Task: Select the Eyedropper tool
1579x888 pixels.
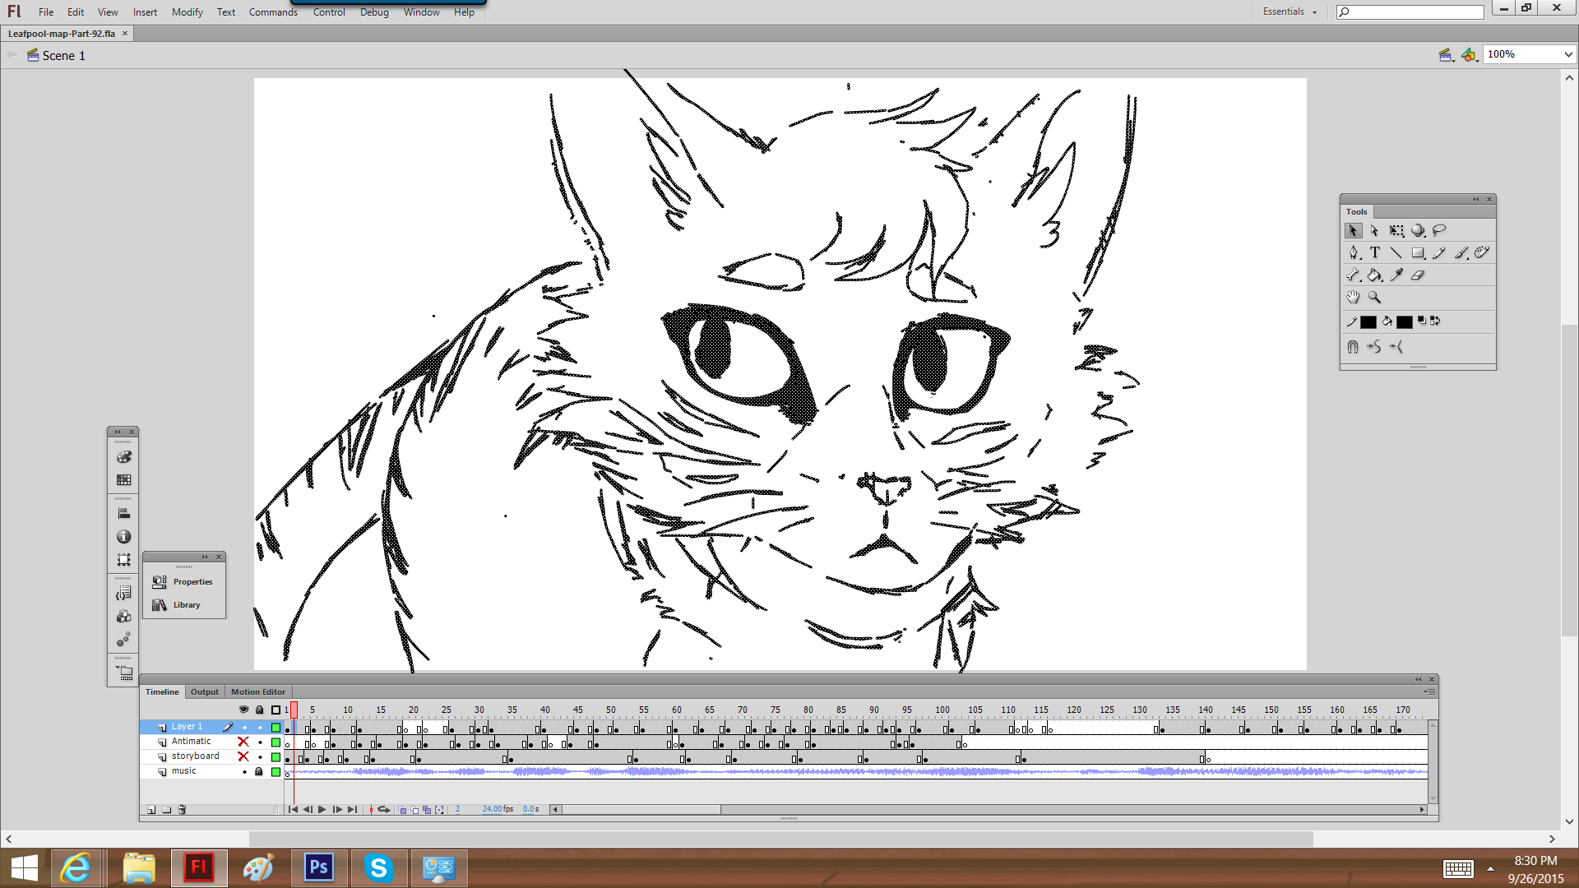Action: pyautogui.click(x=1396, y=275)
